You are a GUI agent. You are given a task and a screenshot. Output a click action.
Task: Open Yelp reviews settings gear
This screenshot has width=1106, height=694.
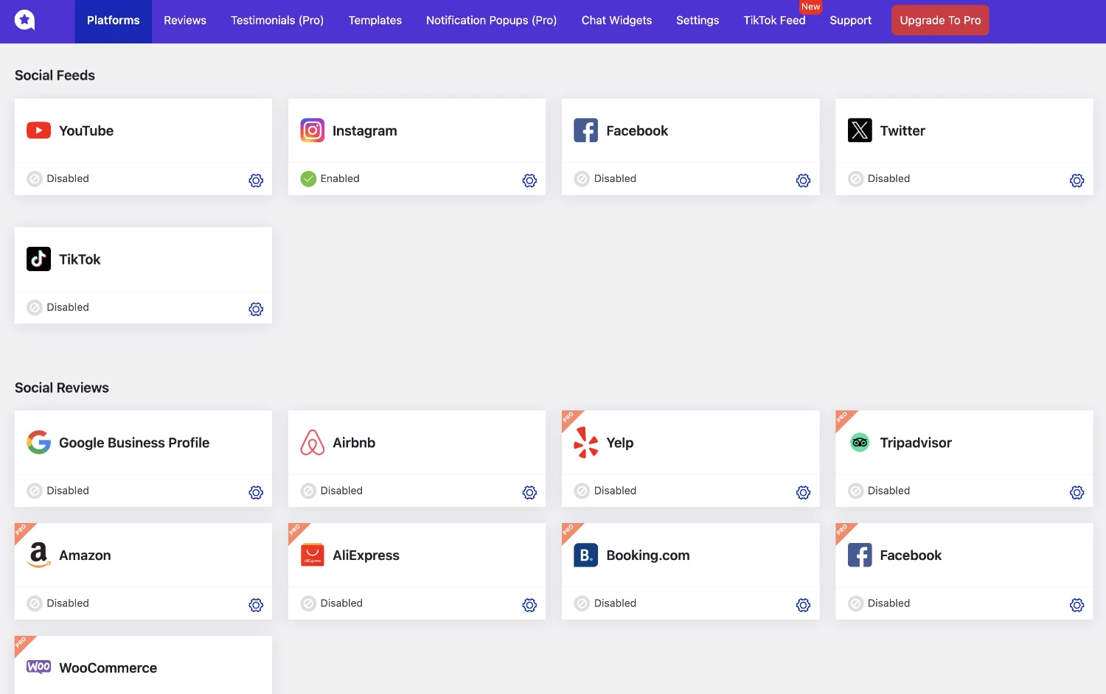pos(803,493)
